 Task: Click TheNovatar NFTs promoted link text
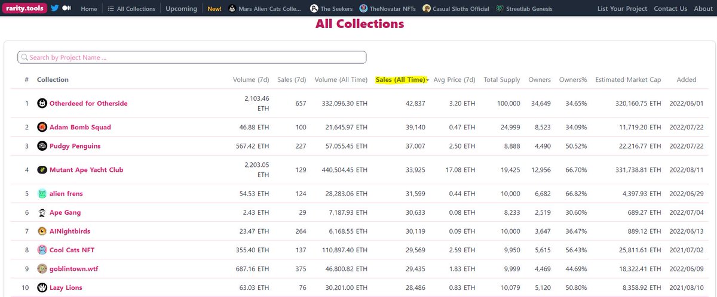393,9
